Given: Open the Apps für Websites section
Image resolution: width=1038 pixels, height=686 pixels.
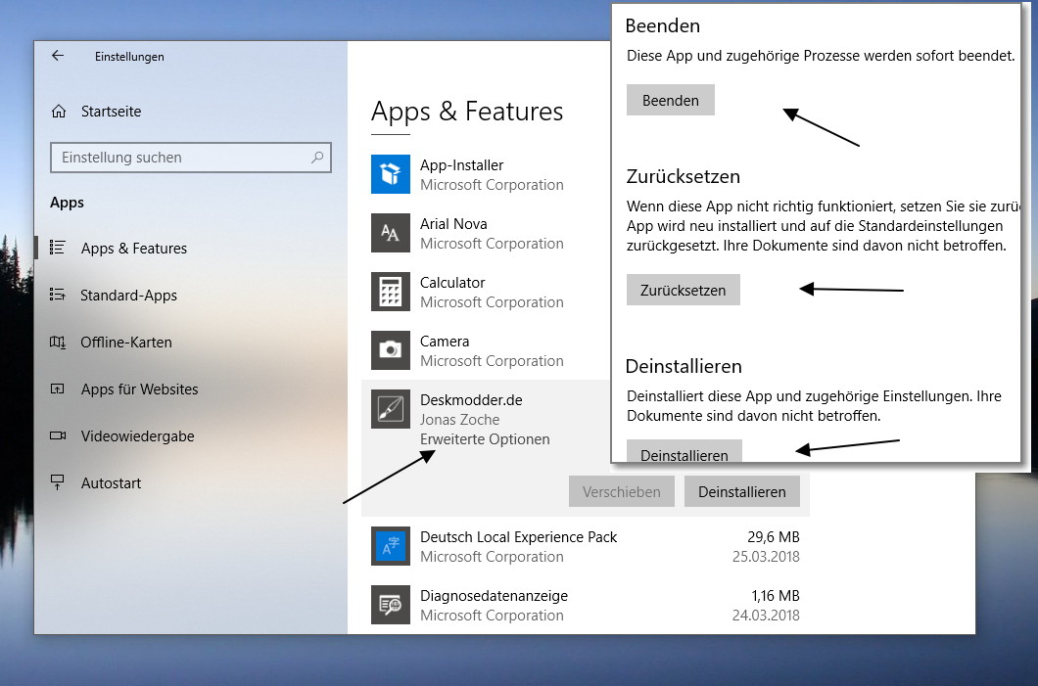Looking at the screenshot, I should [139, 389].
